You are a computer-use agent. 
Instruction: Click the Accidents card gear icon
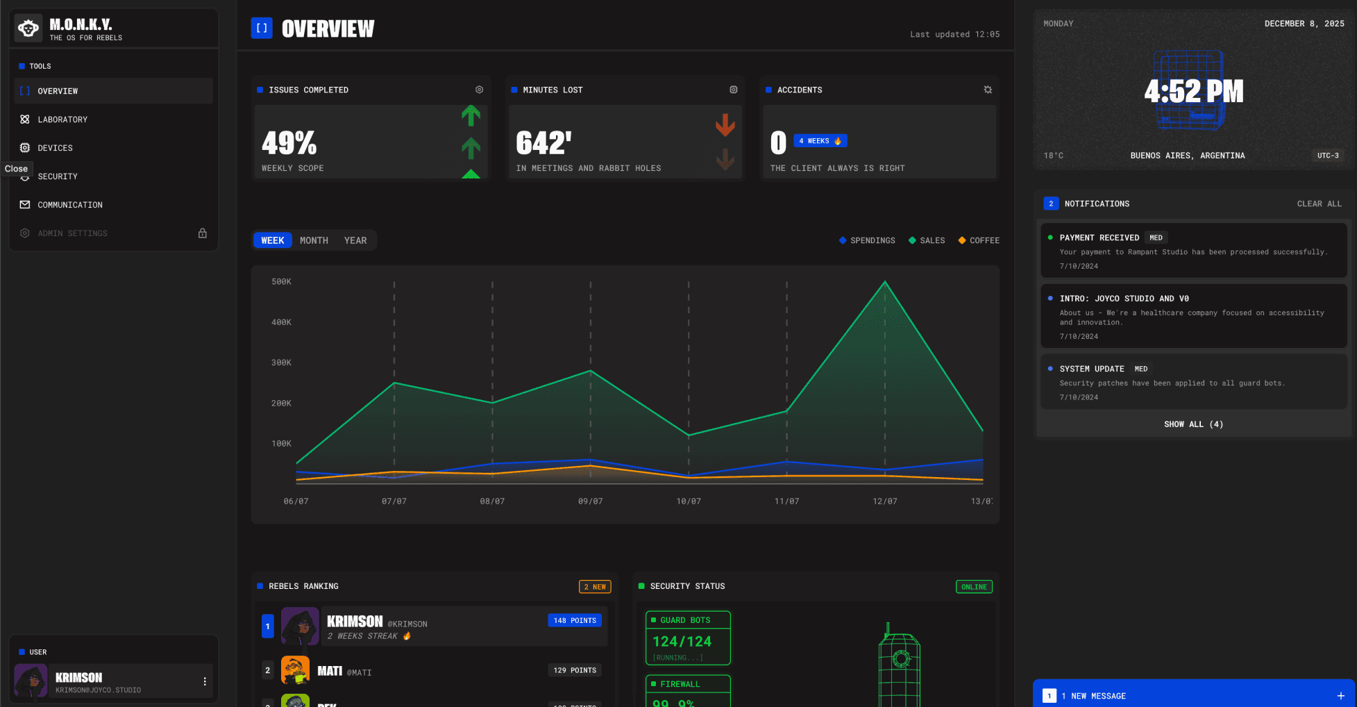[x=988, y=90]
